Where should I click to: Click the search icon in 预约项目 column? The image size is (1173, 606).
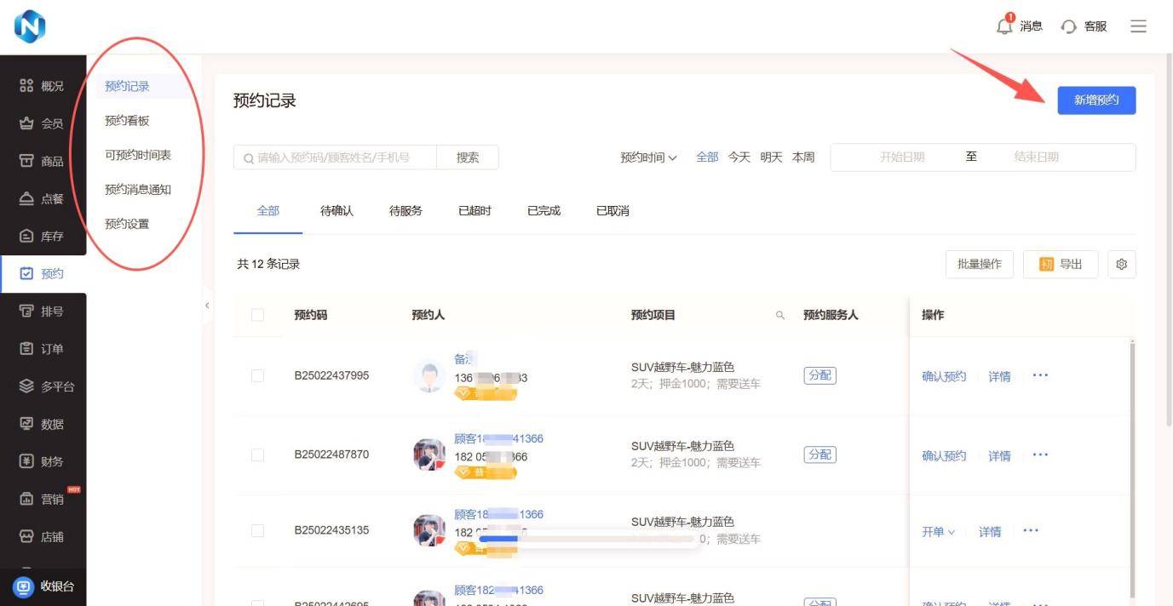[779, 316]
